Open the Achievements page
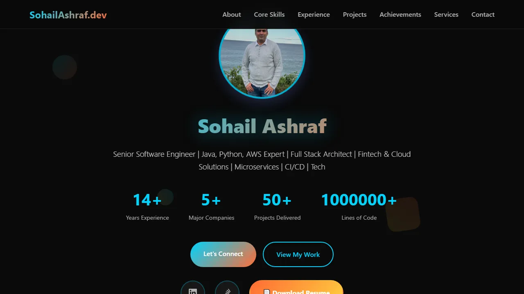 [x=400, y=14]
